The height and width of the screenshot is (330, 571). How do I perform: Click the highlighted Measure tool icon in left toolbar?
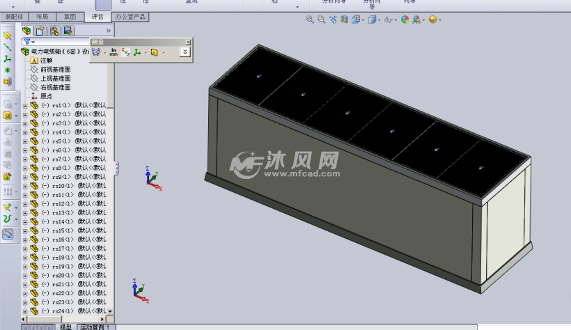point(8,234)
